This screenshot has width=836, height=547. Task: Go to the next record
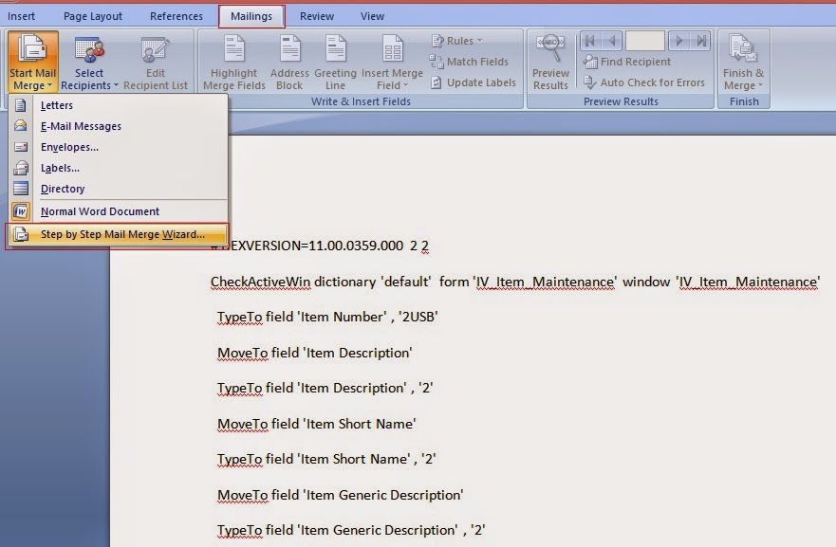pos(678,41)
